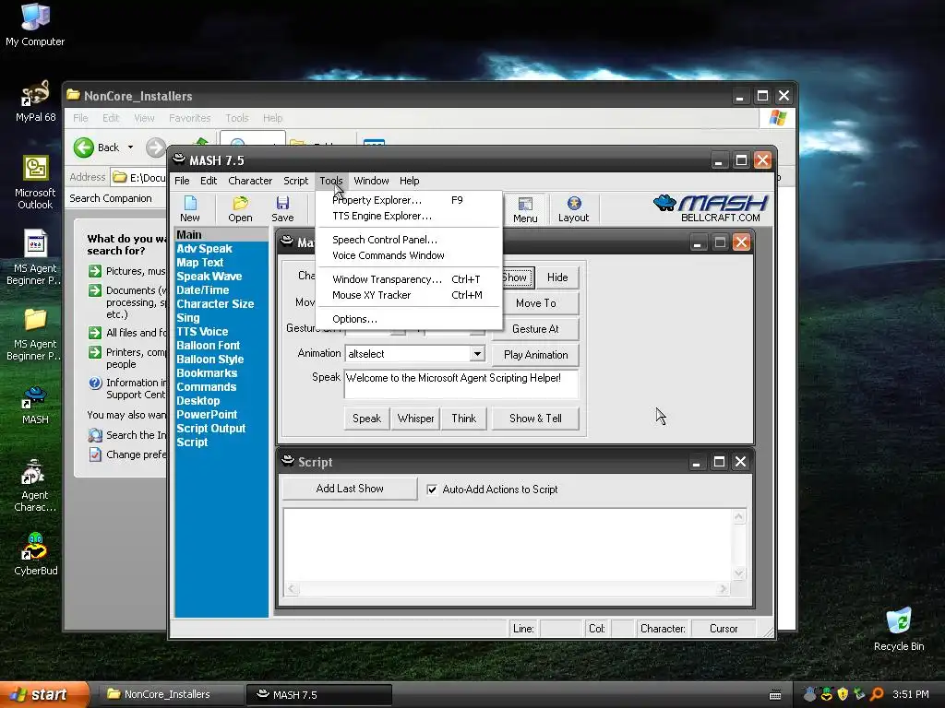
Task: Click the Play Animation button
Action: (535, 355)
